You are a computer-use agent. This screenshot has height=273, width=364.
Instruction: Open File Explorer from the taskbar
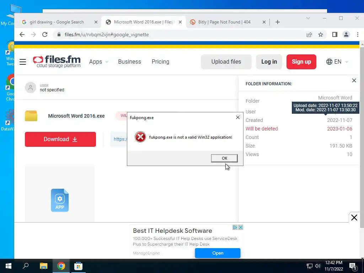click(x=43, y=266)
